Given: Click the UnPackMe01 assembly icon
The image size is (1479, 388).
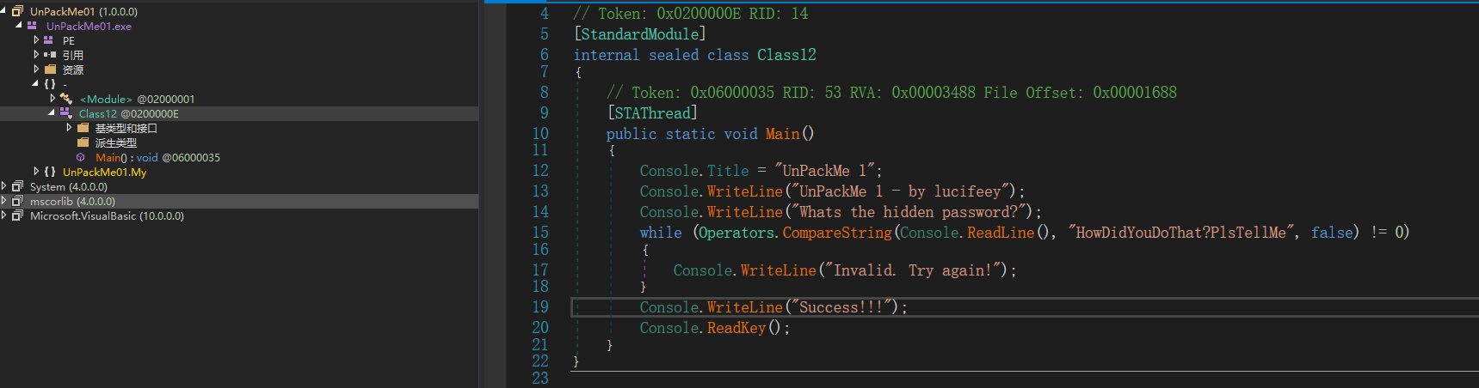Looking at the screenshot, I should coord(17,11).
